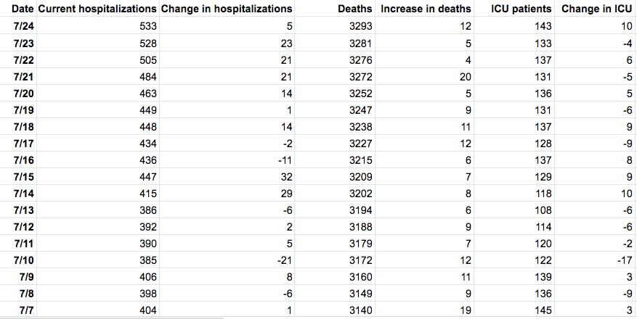637x319 pixels.
Task: Click the Change in hospitalizations header
Action: (226, 9)
